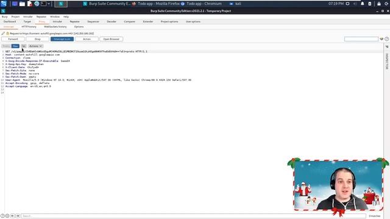Open the Help menu
Image resolution: width=390 pixels, height=219 pixels.
point(66,16)
